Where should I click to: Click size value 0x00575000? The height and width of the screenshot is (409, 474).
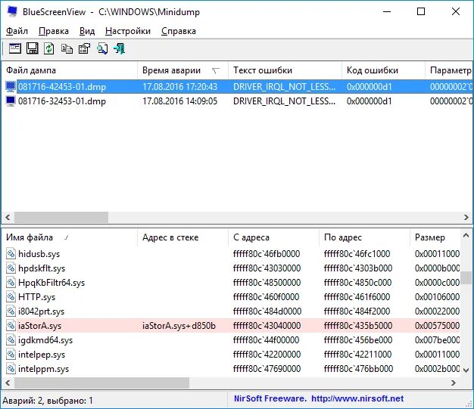437,326
